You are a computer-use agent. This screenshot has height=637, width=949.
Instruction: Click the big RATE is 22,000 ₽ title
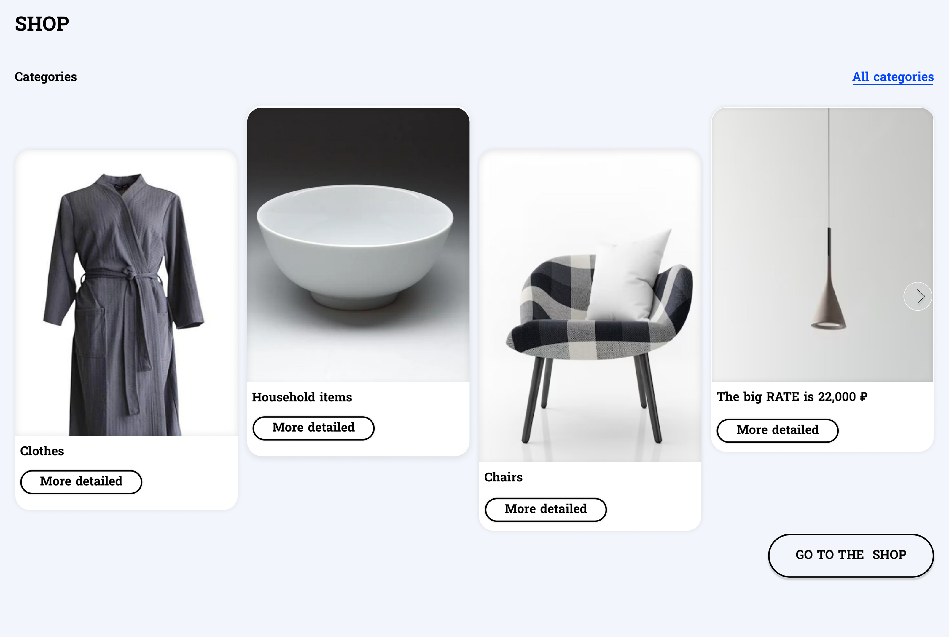click(x=792, y=396)
